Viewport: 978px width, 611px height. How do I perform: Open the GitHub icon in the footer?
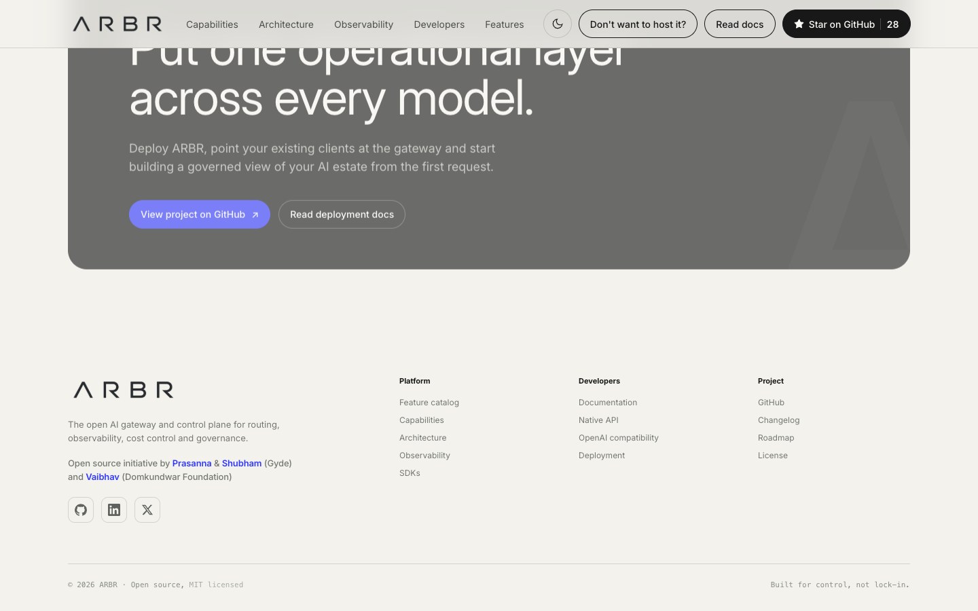[81, 510]
